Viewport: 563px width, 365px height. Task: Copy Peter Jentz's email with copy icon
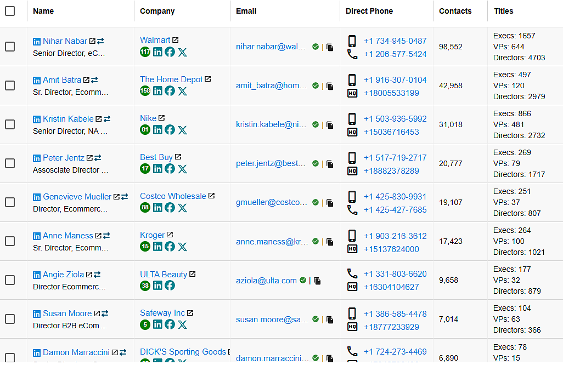tap(330, 164)
